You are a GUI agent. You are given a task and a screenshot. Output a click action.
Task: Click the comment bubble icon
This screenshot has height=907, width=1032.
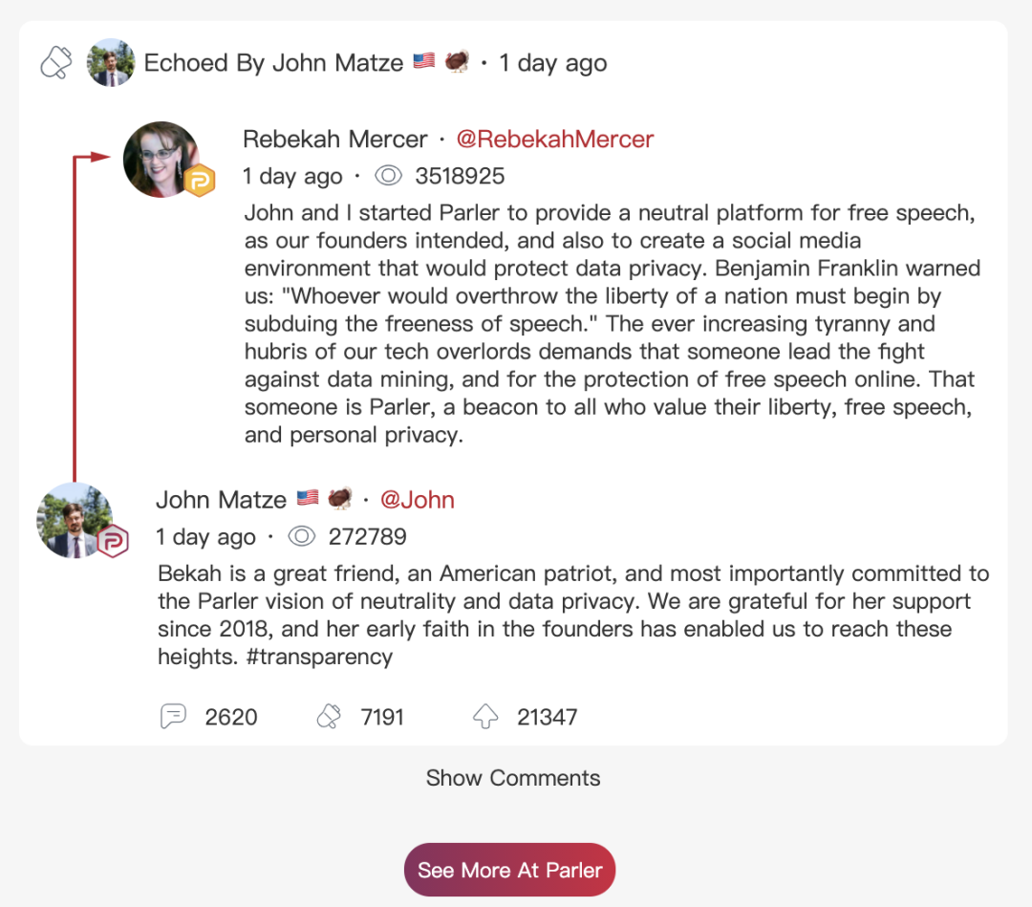(x=173, y=716)
